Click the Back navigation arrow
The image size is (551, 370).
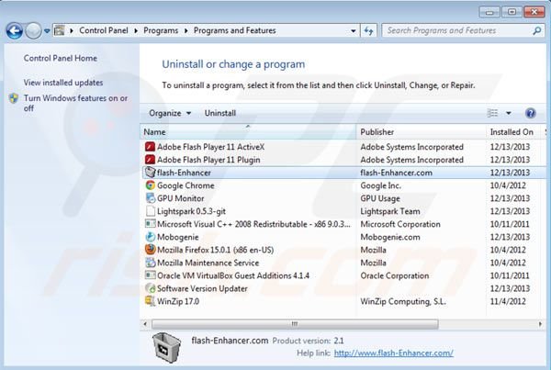coord(15,31)
